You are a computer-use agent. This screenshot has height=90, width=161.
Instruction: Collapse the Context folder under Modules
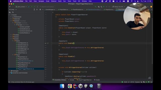[13, 23]
